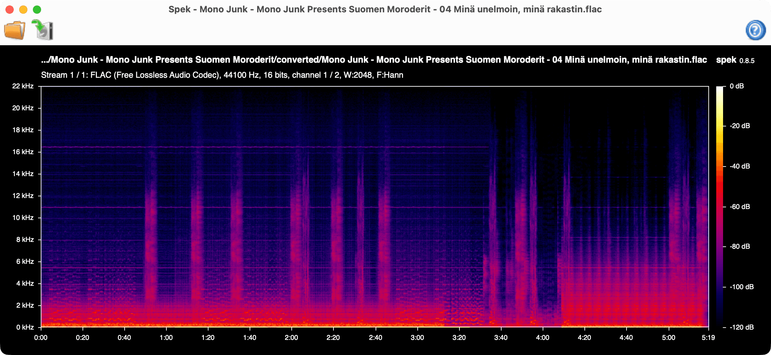
Task: Click the window title bar text
Action: (385, 9)
